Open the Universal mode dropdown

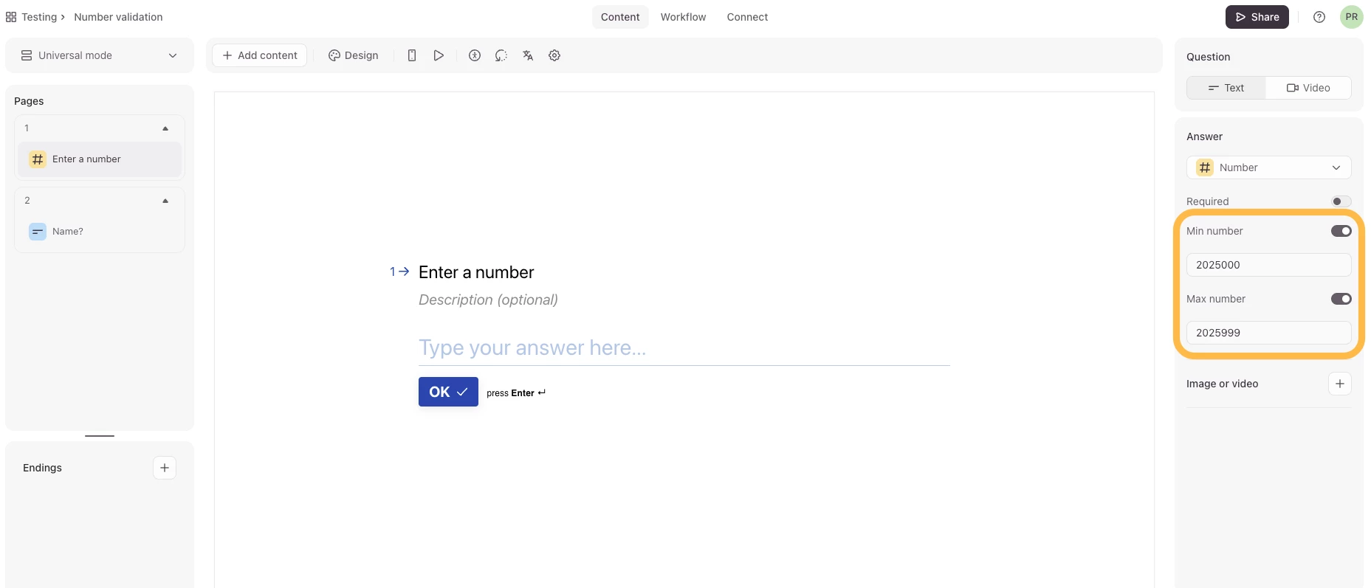(x=100, y=55)
